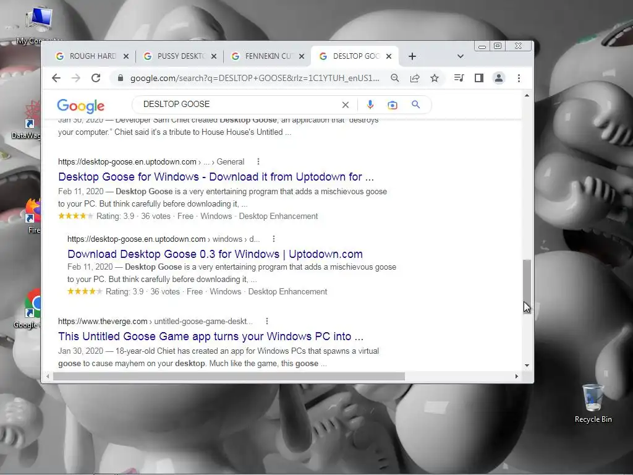This screenshot has width=633, height=475.
Task: Click the theverge.com result URL
Action: (x=155, y=321)
